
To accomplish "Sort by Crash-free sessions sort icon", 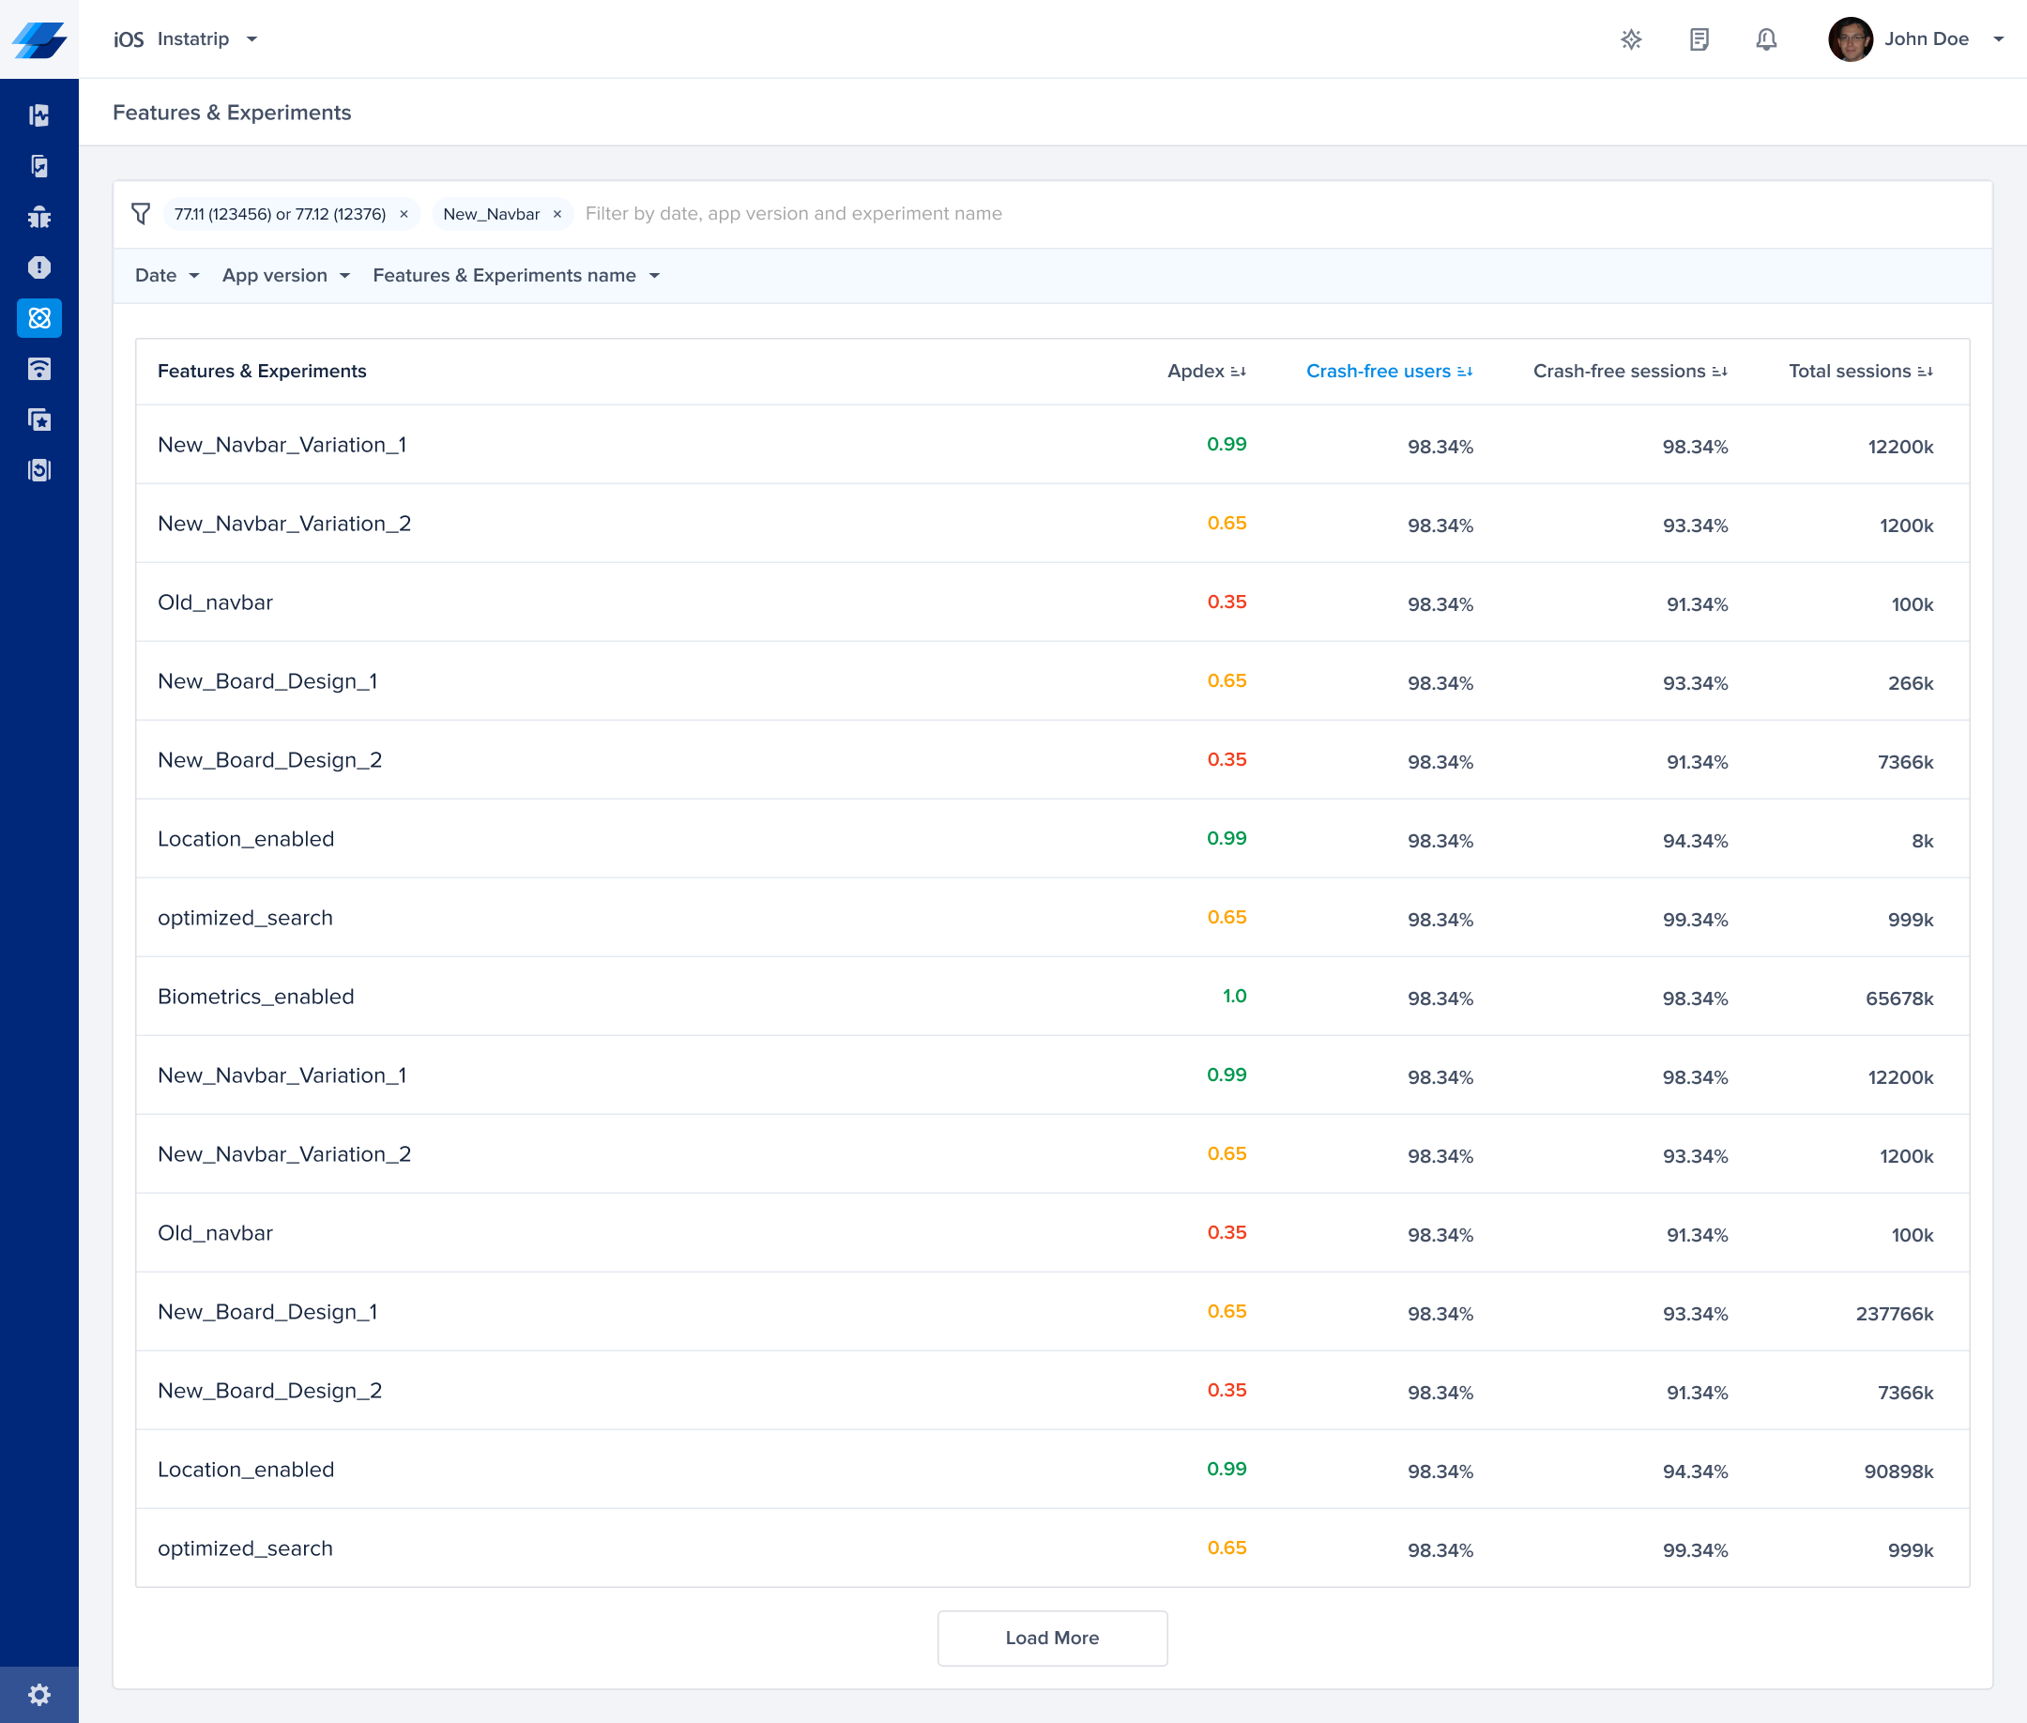I will pos(1719,372).
